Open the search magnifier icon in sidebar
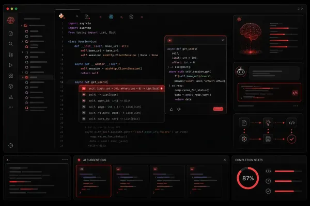Image resolution: width=310 pixels, height=206 pixels. point(11,44)
